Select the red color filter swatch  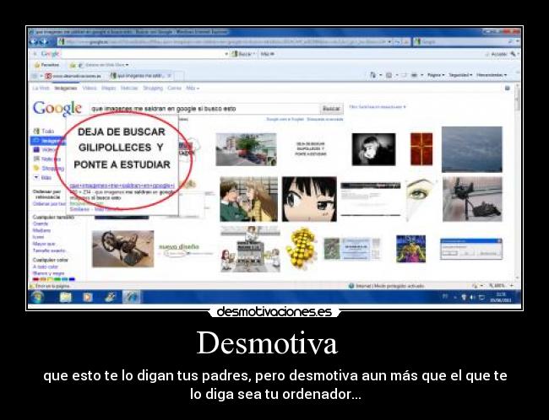pos(35,279)
